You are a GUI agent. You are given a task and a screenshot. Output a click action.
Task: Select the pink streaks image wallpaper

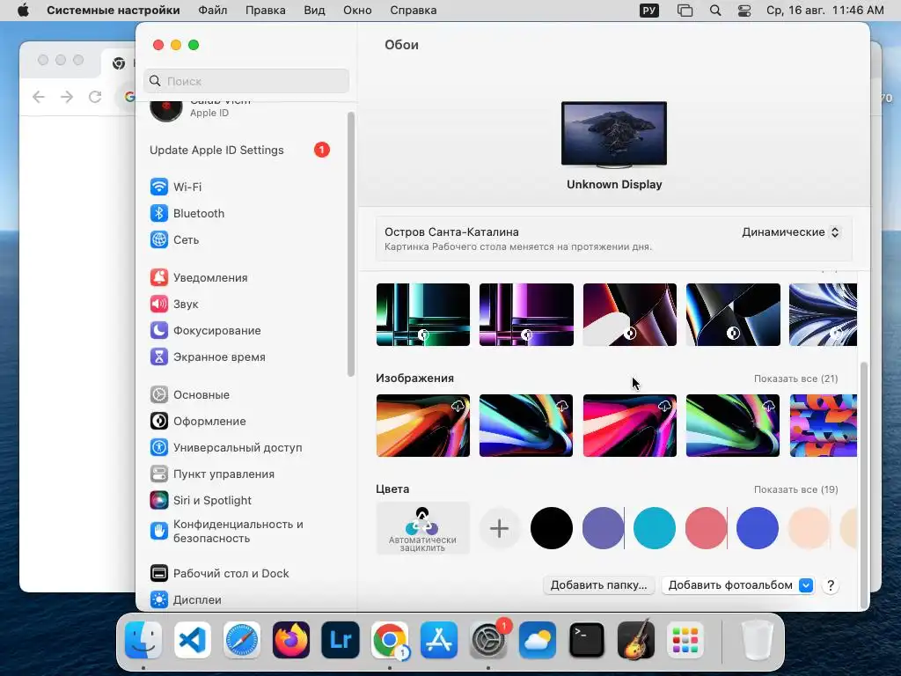point(630,425)
